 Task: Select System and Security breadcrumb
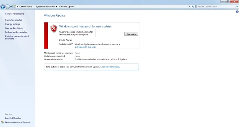pos(45,7)
